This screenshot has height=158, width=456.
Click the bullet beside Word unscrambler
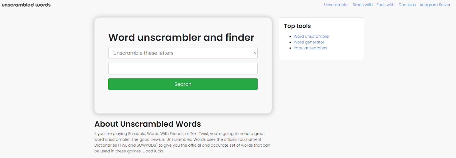290,37
